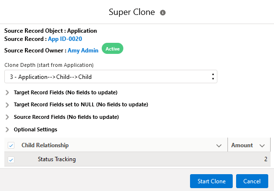
Task: Click the Amount column header
Action: click(x=242, y=145)
